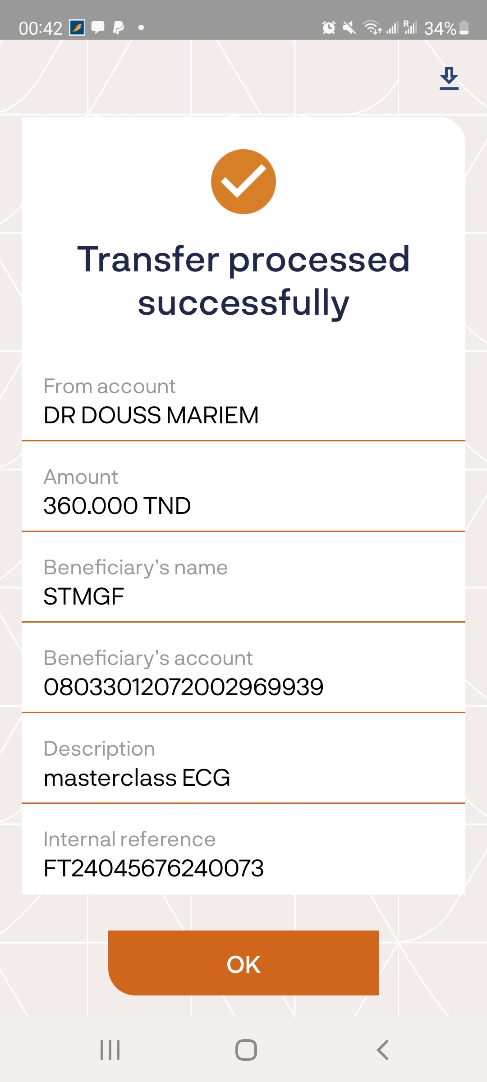Tap the description masterclass ECG
This screenshot has width=487, height=1082.
(137, 778)
